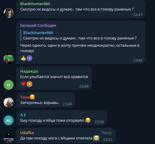Open BlackHunter666's profile avatar

pyautogui.click(x=8, y=13)
